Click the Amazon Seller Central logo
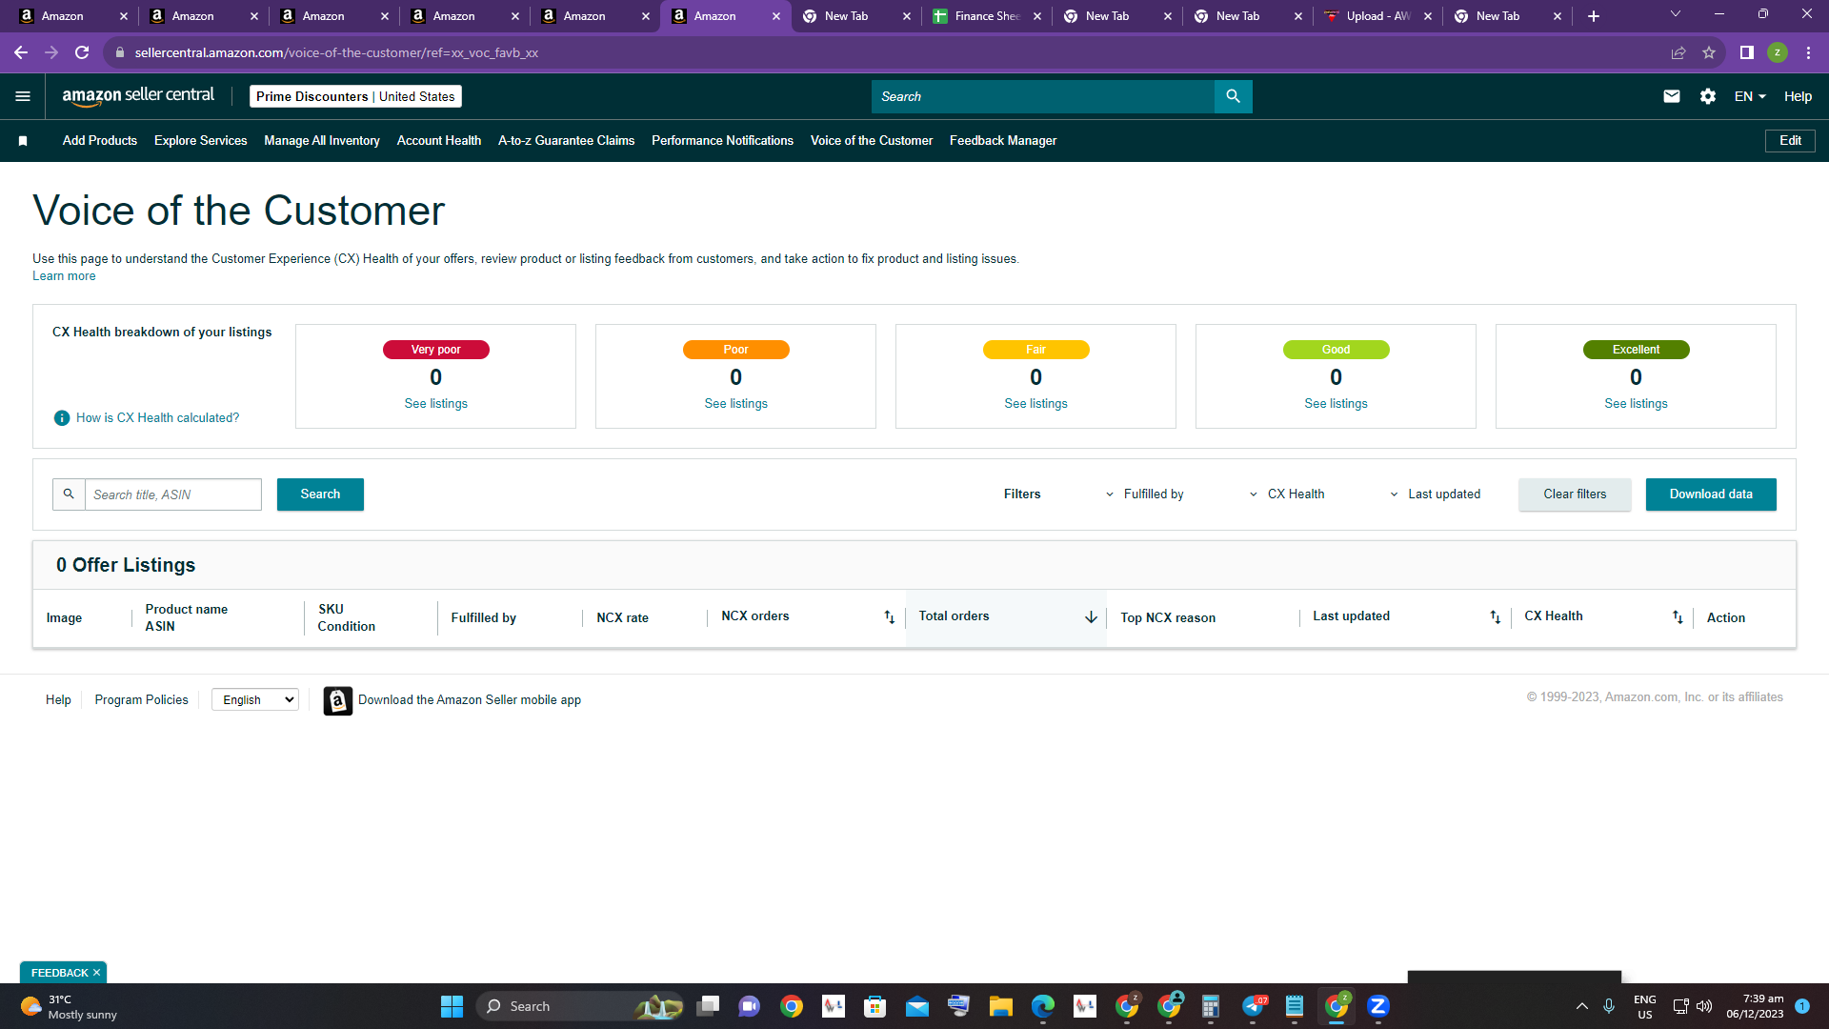Screen dimensions: 1829x1029 (x=138, y=96)
